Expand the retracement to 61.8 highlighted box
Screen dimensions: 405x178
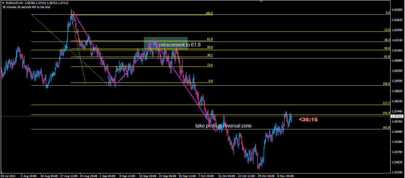click(x=165, y=43)
